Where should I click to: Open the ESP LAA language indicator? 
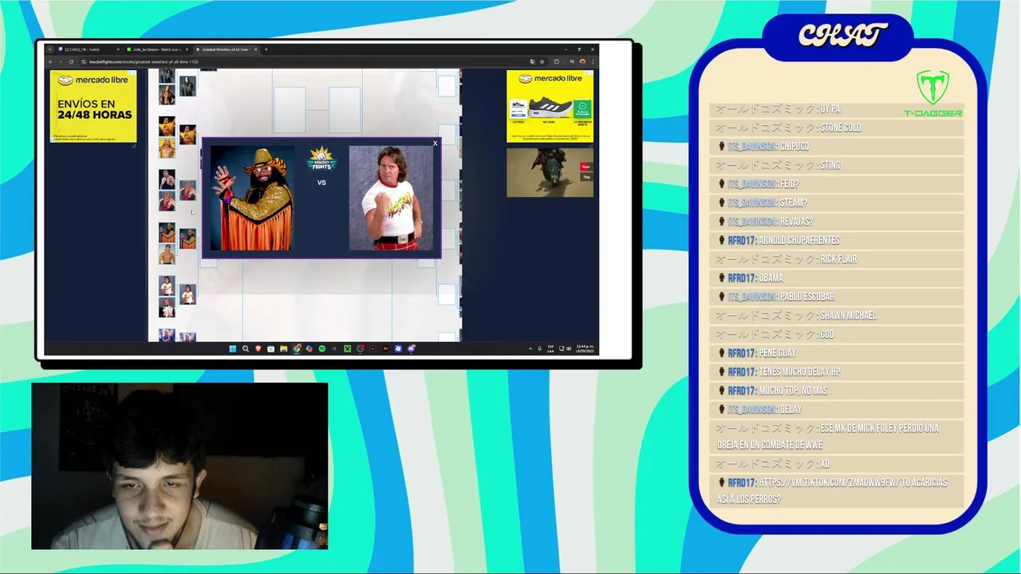[x=550, y=348]
